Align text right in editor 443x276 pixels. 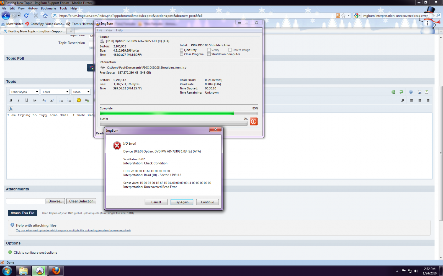428,100
